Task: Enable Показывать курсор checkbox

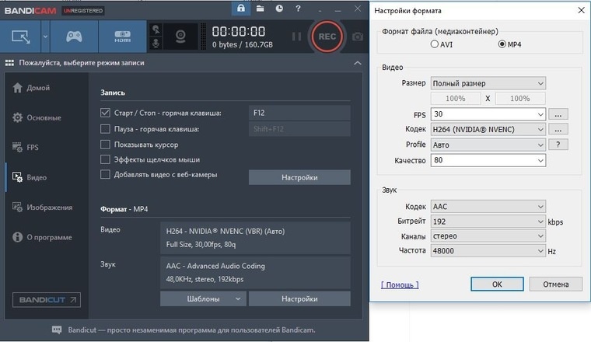Action: 105,145
